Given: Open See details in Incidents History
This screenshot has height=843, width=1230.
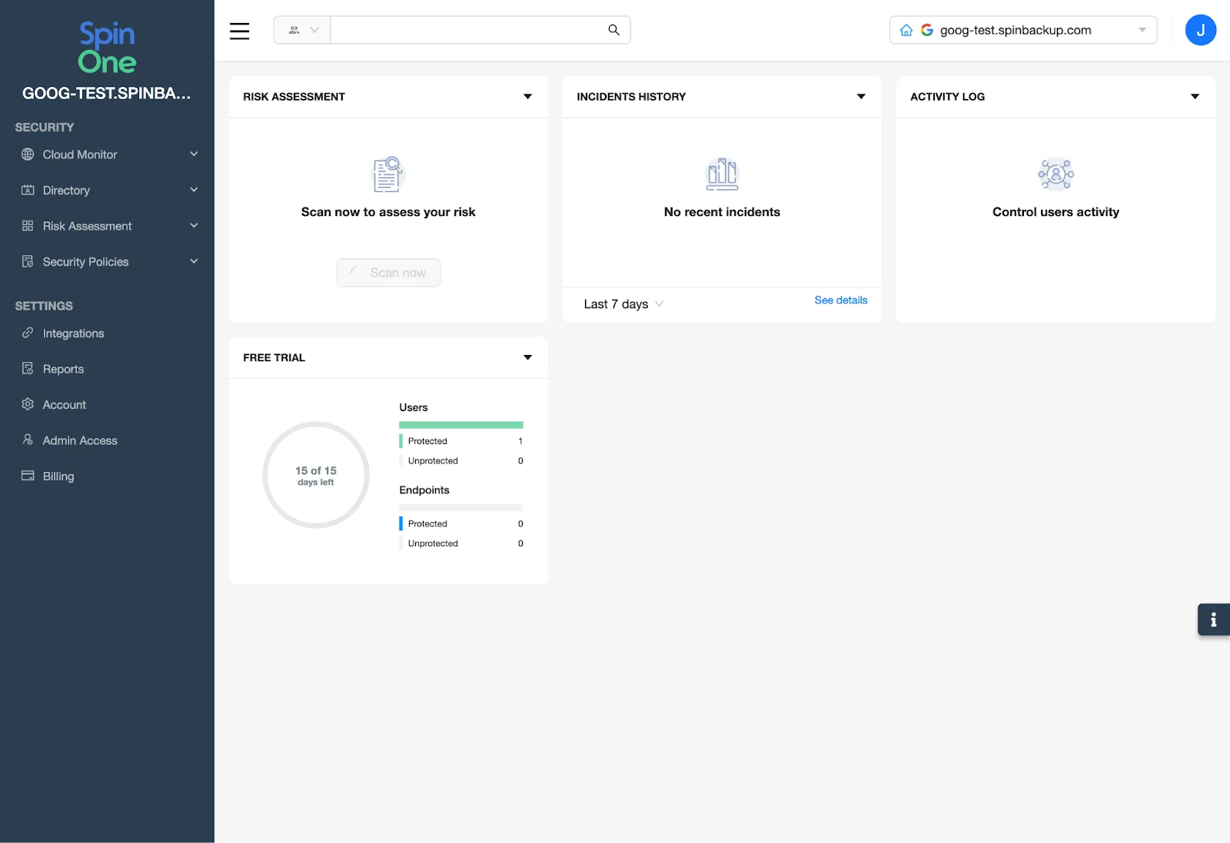Looking at the screenshot, I should pos(840,300).
